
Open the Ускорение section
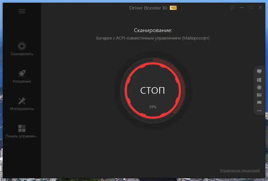(x=22, y=77)
